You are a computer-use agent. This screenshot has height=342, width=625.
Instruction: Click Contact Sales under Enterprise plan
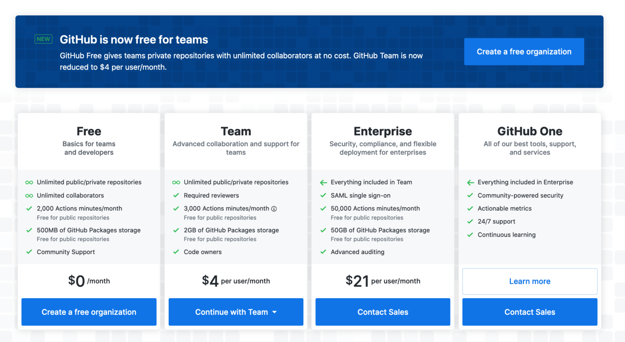[383, 312]
